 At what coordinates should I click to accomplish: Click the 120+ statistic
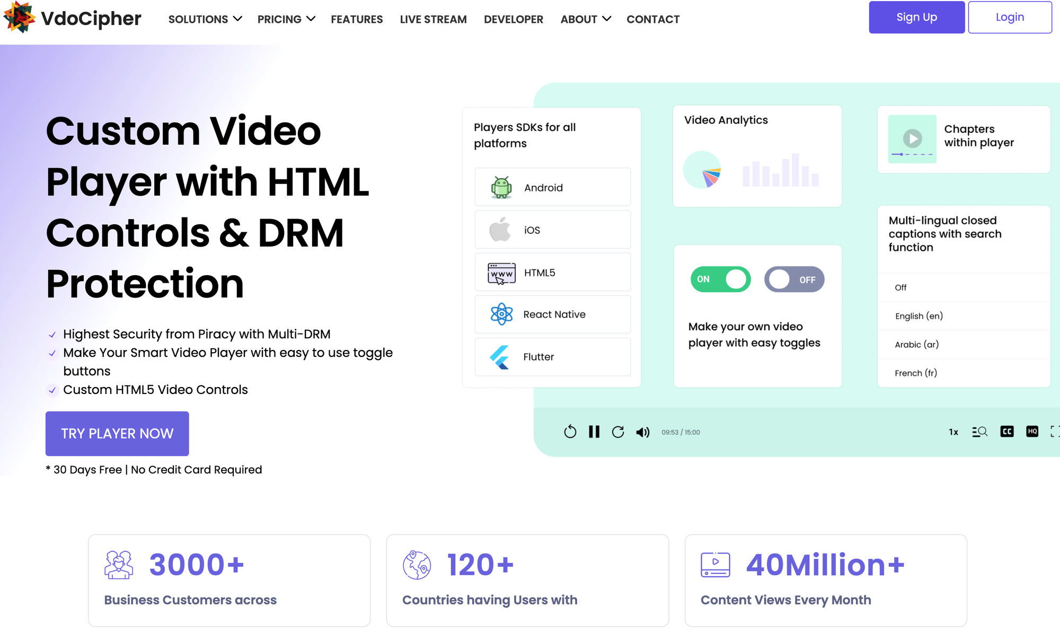[x=480, y=564]
